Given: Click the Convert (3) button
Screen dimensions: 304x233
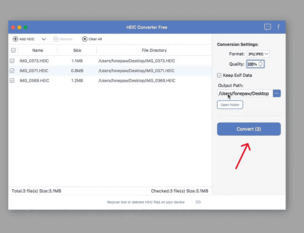Looking at the screenshot, I should point(249,129).
